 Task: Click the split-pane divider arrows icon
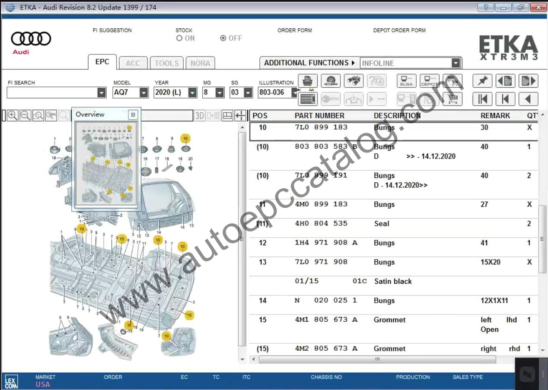click(x=240, y=115)
